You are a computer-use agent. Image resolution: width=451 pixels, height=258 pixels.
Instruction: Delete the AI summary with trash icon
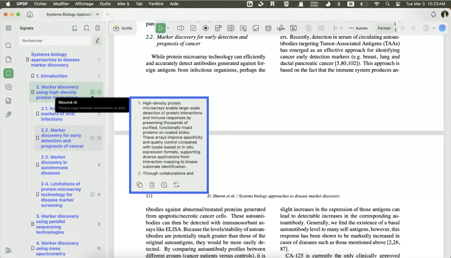click(152, 185)
